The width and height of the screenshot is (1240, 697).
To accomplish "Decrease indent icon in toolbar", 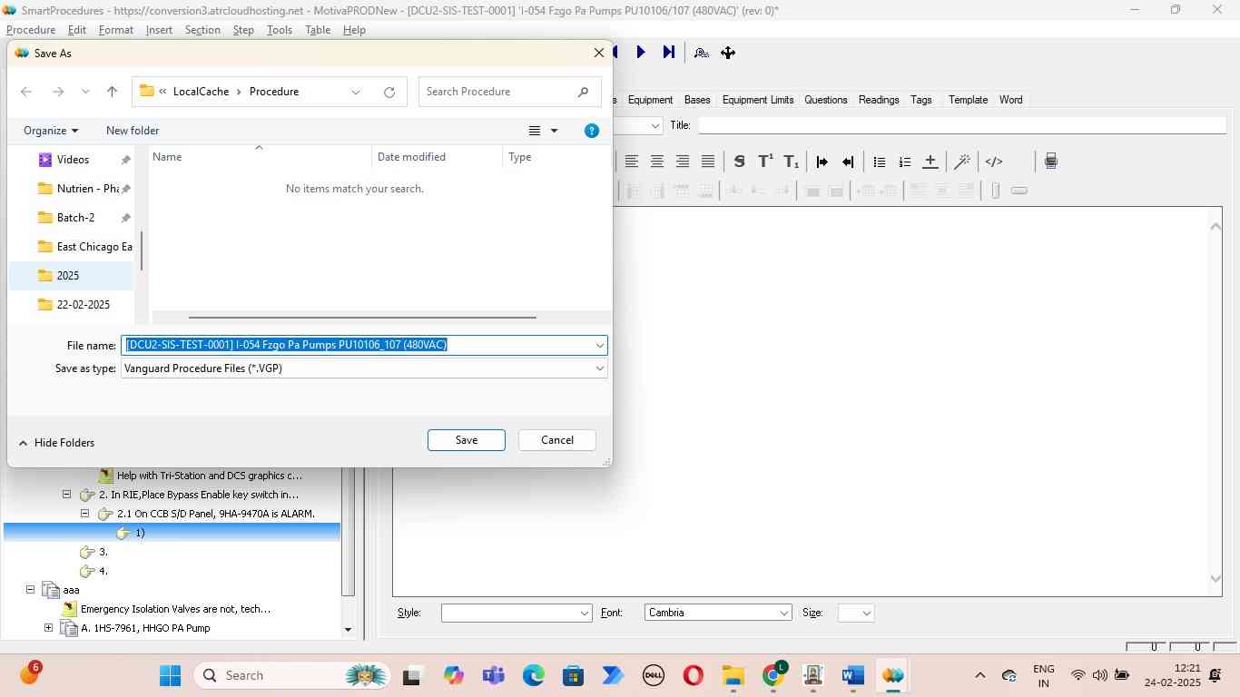I will pos(847,162).
